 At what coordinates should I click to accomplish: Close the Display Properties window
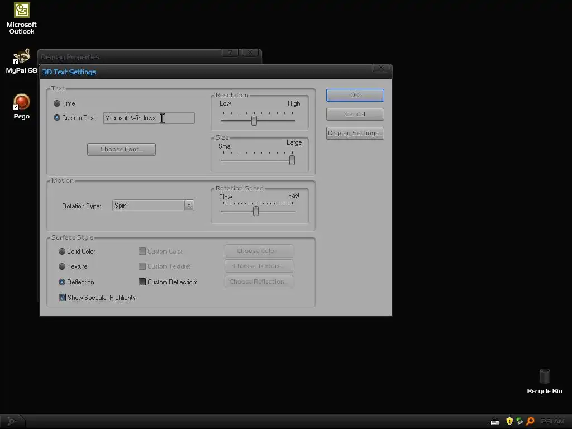pyautogui.click(x=250, y=53)
